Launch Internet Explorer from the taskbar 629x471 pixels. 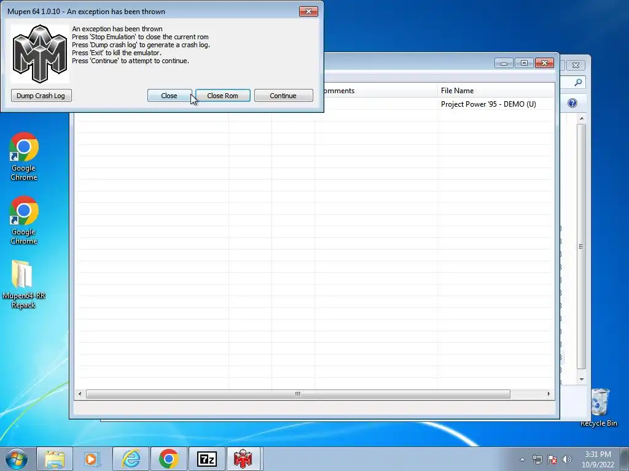(x=131, y=459)
